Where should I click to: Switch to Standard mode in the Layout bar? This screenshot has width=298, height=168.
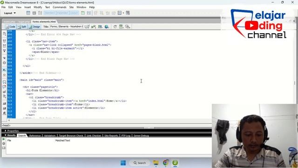(x=50, y=13)
